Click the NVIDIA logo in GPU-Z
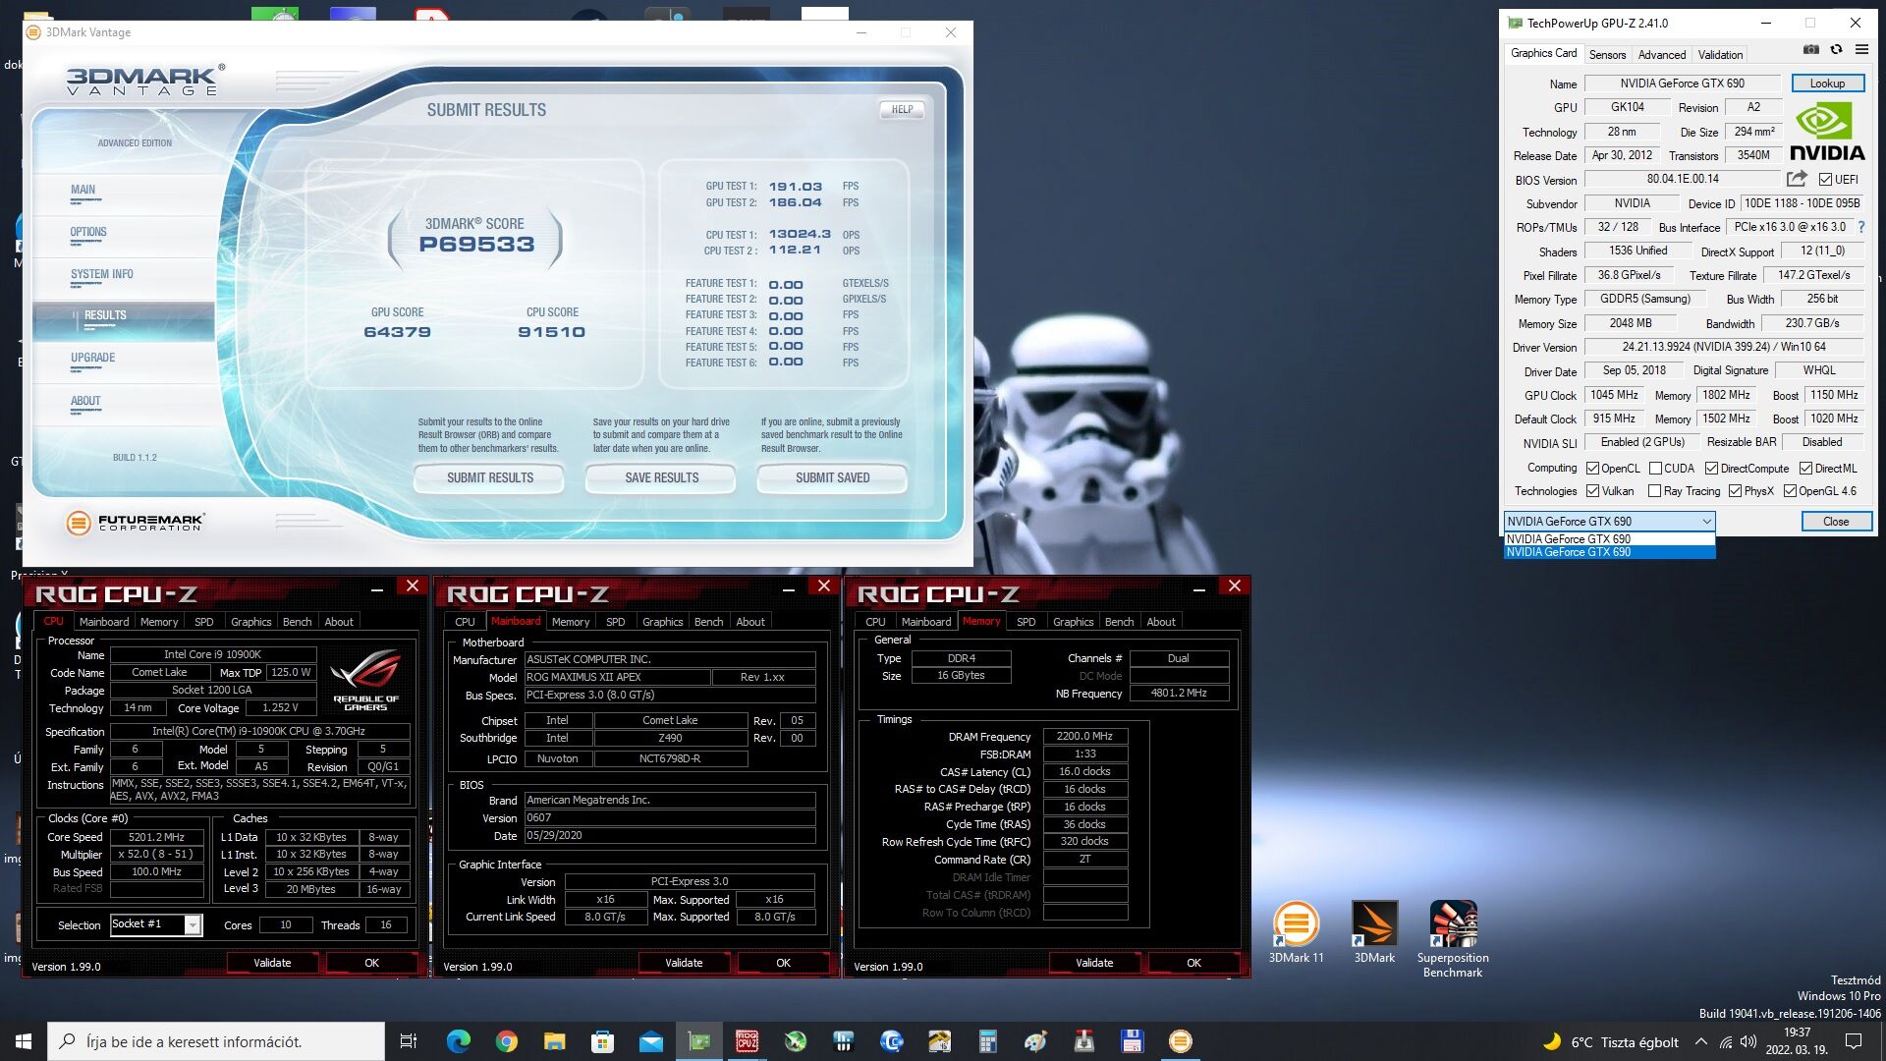 point(1827,134)
